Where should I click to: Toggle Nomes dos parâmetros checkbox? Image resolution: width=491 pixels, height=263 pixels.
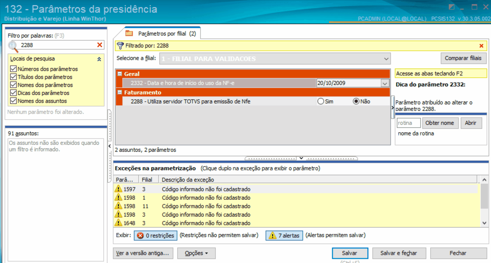coord(13,85)
